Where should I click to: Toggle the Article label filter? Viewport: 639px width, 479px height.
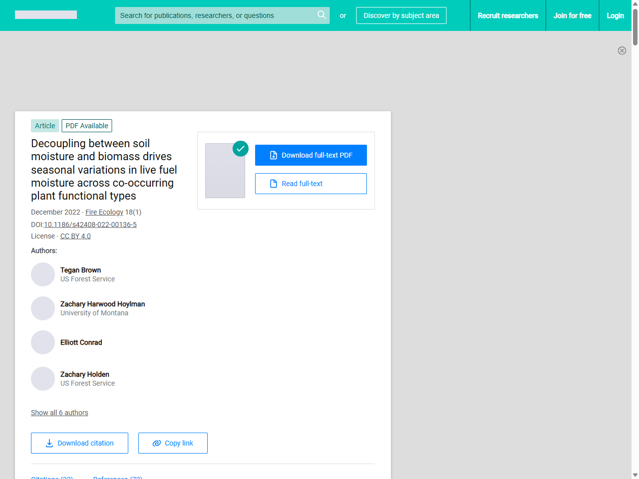(x=45, y=126)
